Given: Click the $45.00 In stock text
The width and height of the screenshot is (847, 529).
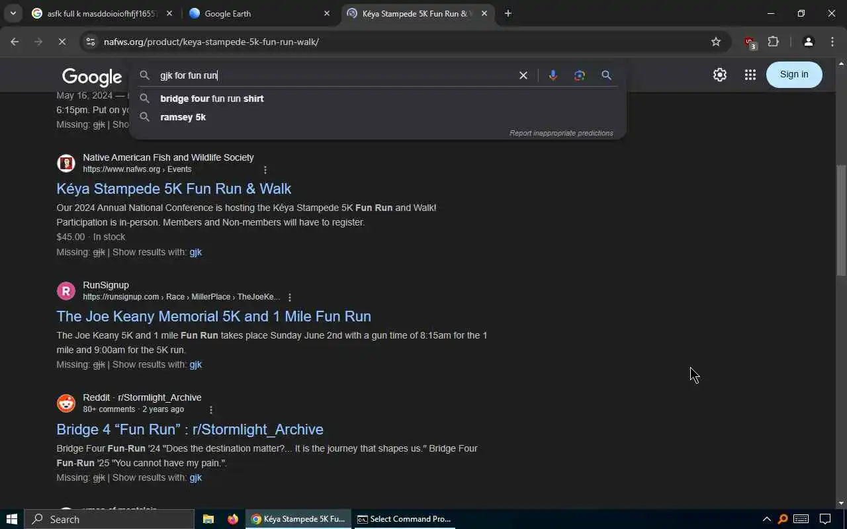Looking at the screenshot, I should pyautogui.click(x=91, y=237).
